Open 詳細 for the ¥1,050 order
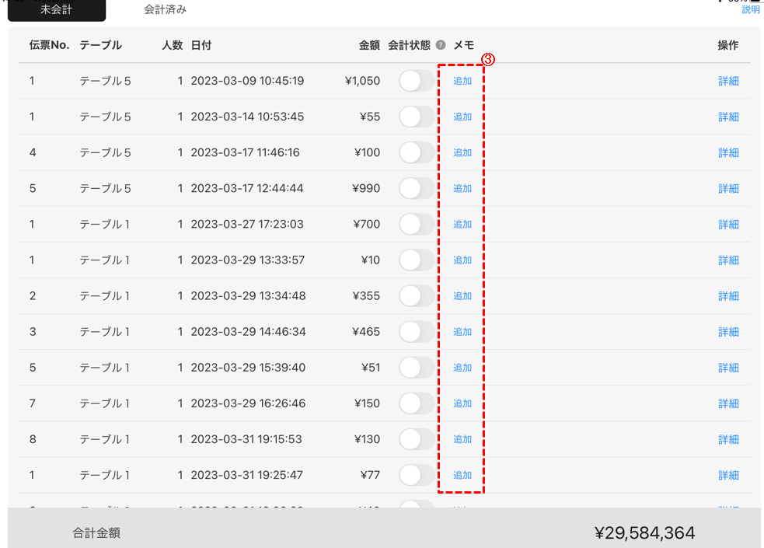The width and height of the screenshot is (764, 548). 728,81
